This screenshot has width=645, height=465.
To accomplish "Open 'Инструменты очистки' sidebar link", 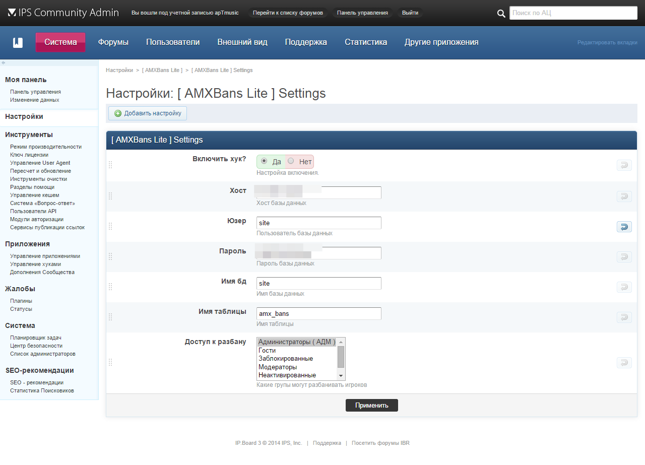I will (x=38, y=179).
